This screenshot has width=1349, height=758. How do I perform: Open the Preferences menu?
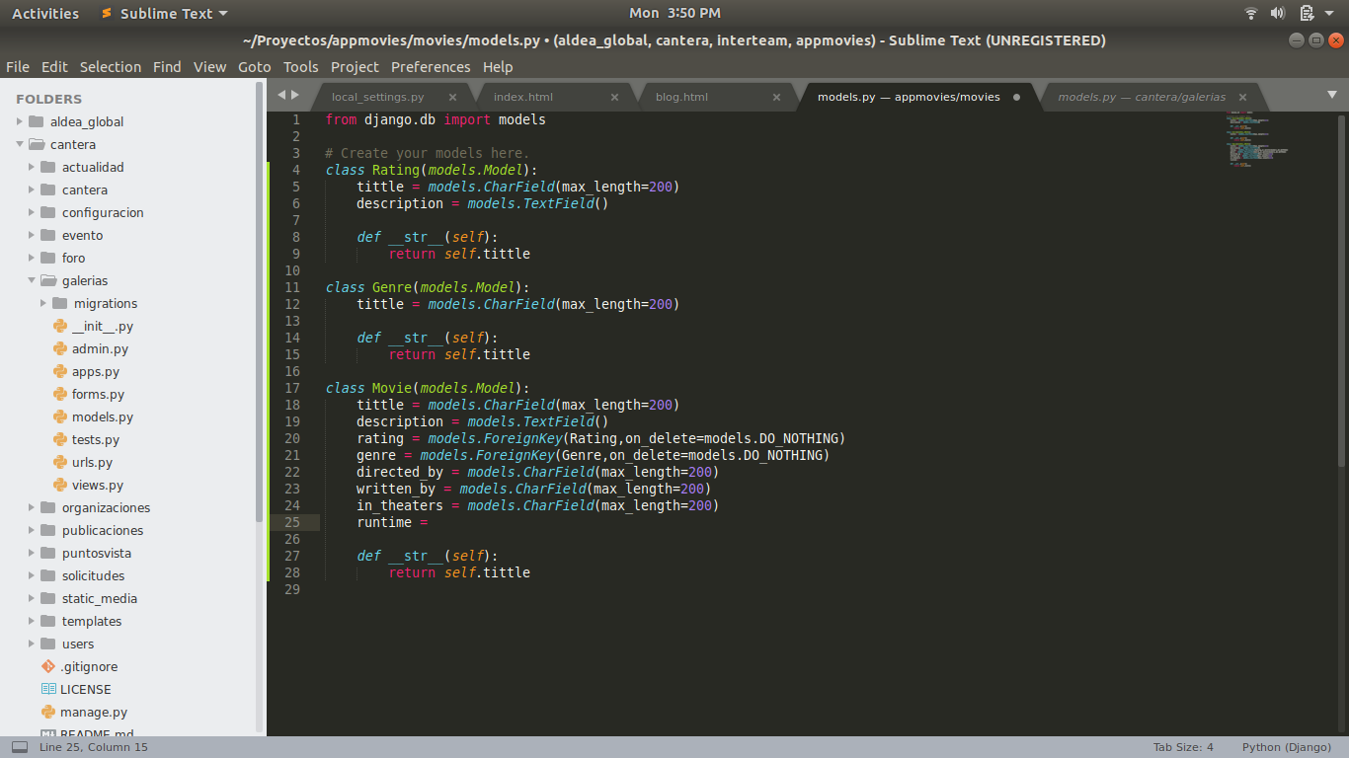431,67
